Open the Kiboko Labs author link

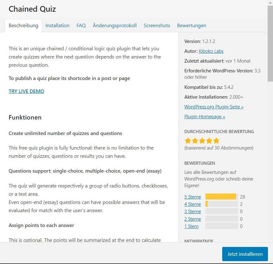pos(211,51)
